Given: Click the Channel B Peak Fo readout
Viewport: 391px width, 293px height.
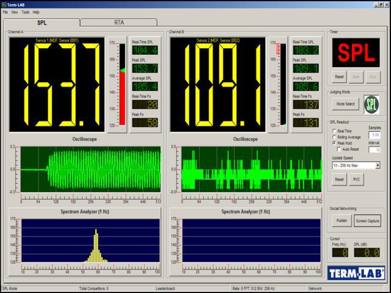Looking at the screenshot, I should [305, 123].
